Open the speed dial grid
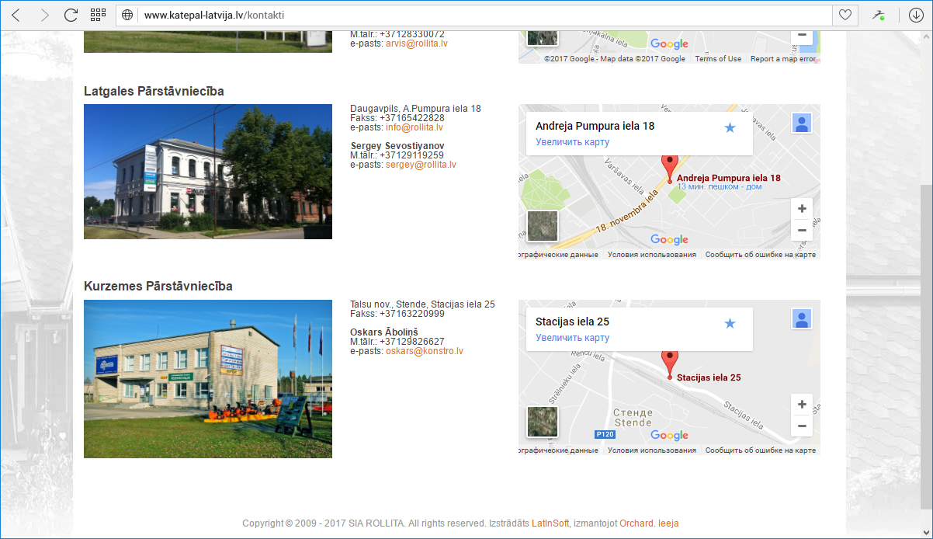The height and width of the screenshot is (539, 933). (x=98, y=15)
